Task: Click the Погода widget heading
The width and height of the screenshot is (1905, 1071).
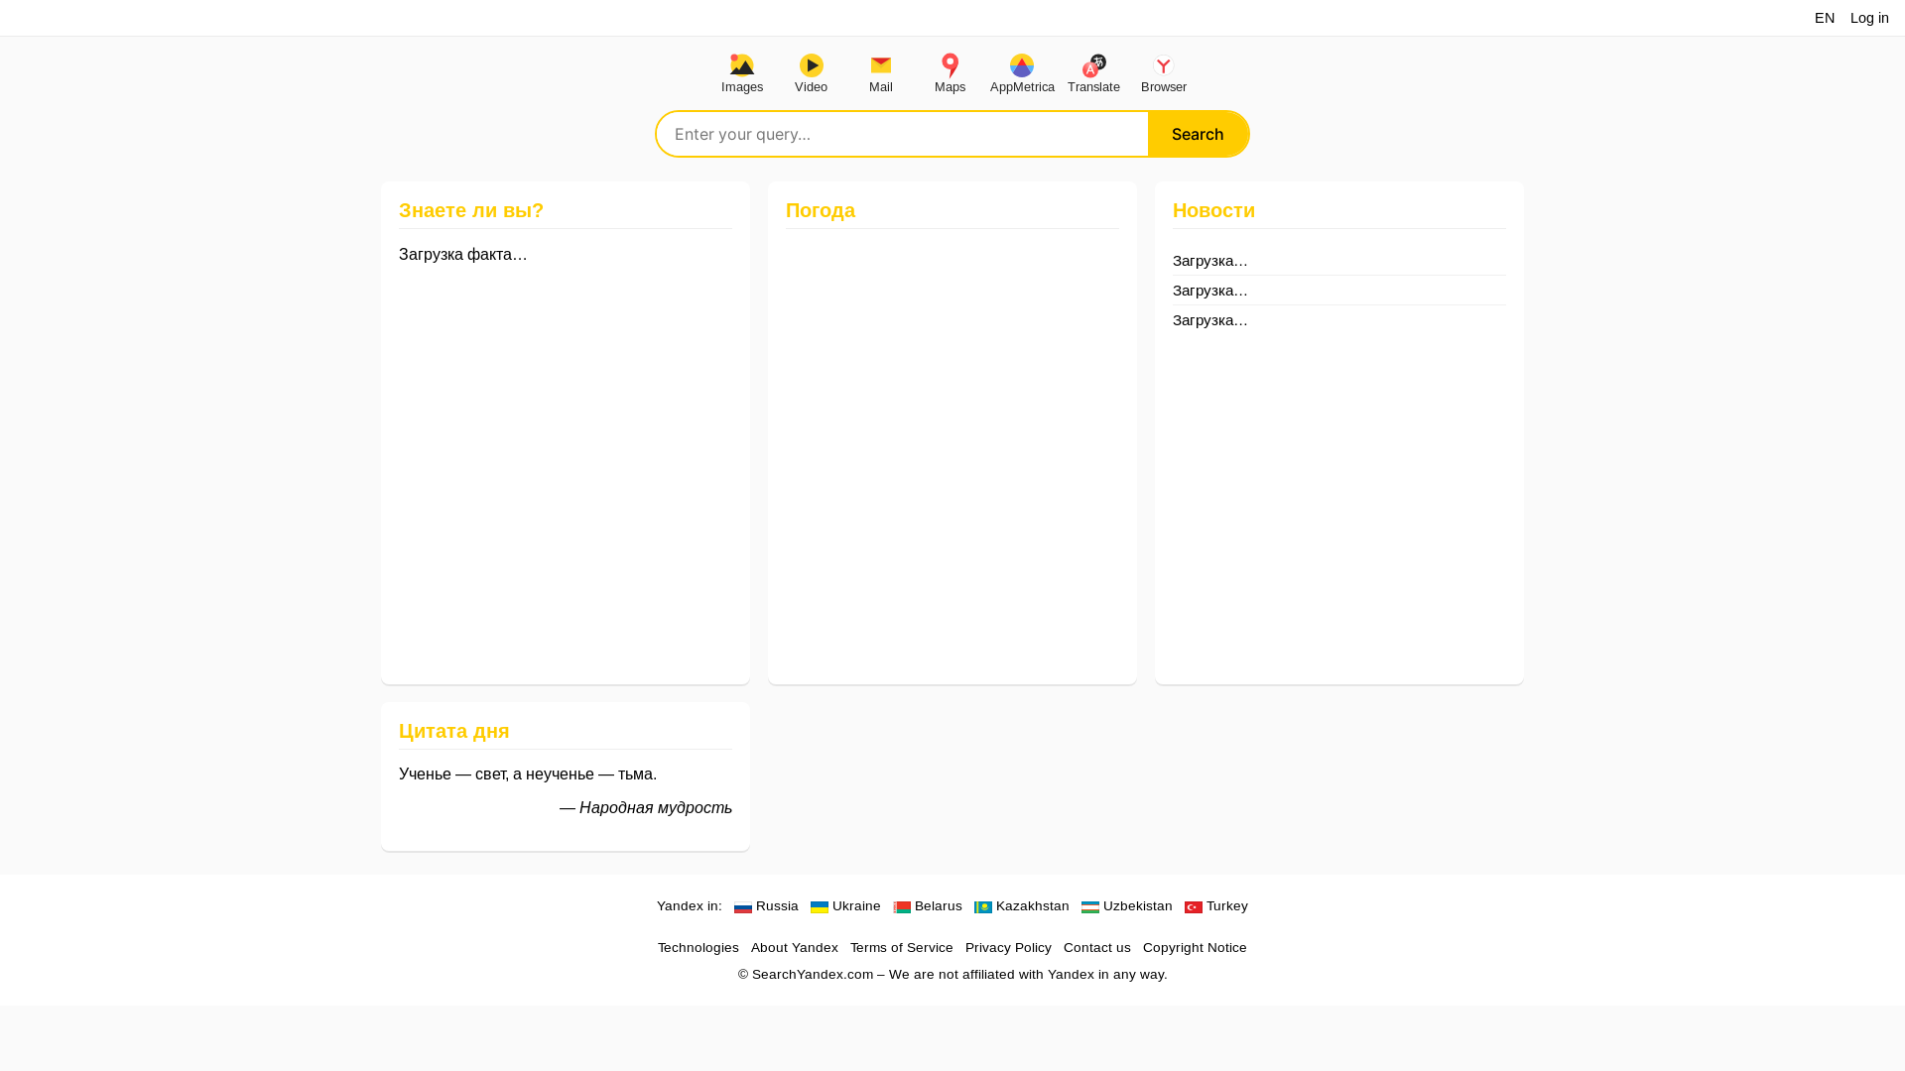Action: (x=821, y=210)
